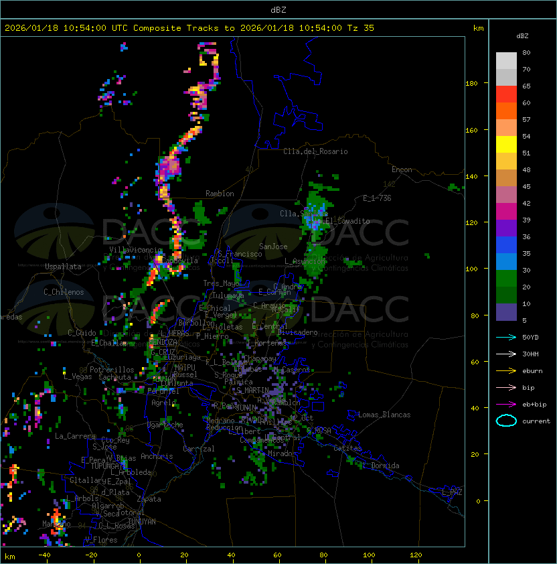Screen dimensions: 557x564
Task: Select the slate 5-10 dBZ color swatch
Action: (x=506, y=312)
